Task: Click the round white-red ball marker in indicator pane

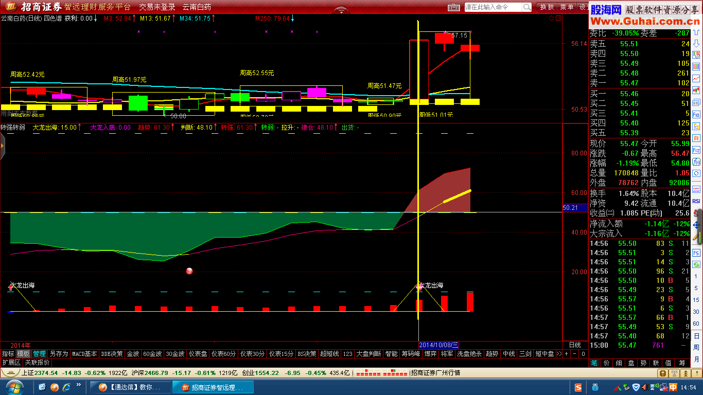Action: pyautogui.click(x=189, y=271)
